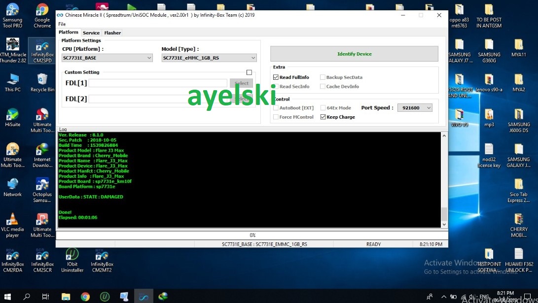Click log scrollbar down arrow
538x303 pixels.
pyautogui.click(x=444, y=225)
